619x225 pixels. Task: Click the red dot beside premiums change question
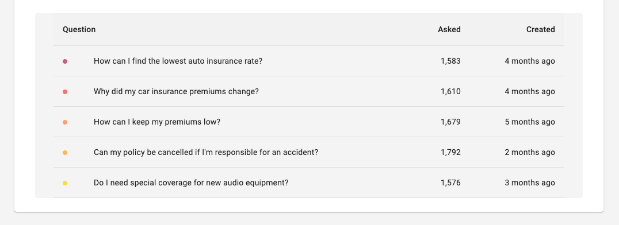[65, 92]
